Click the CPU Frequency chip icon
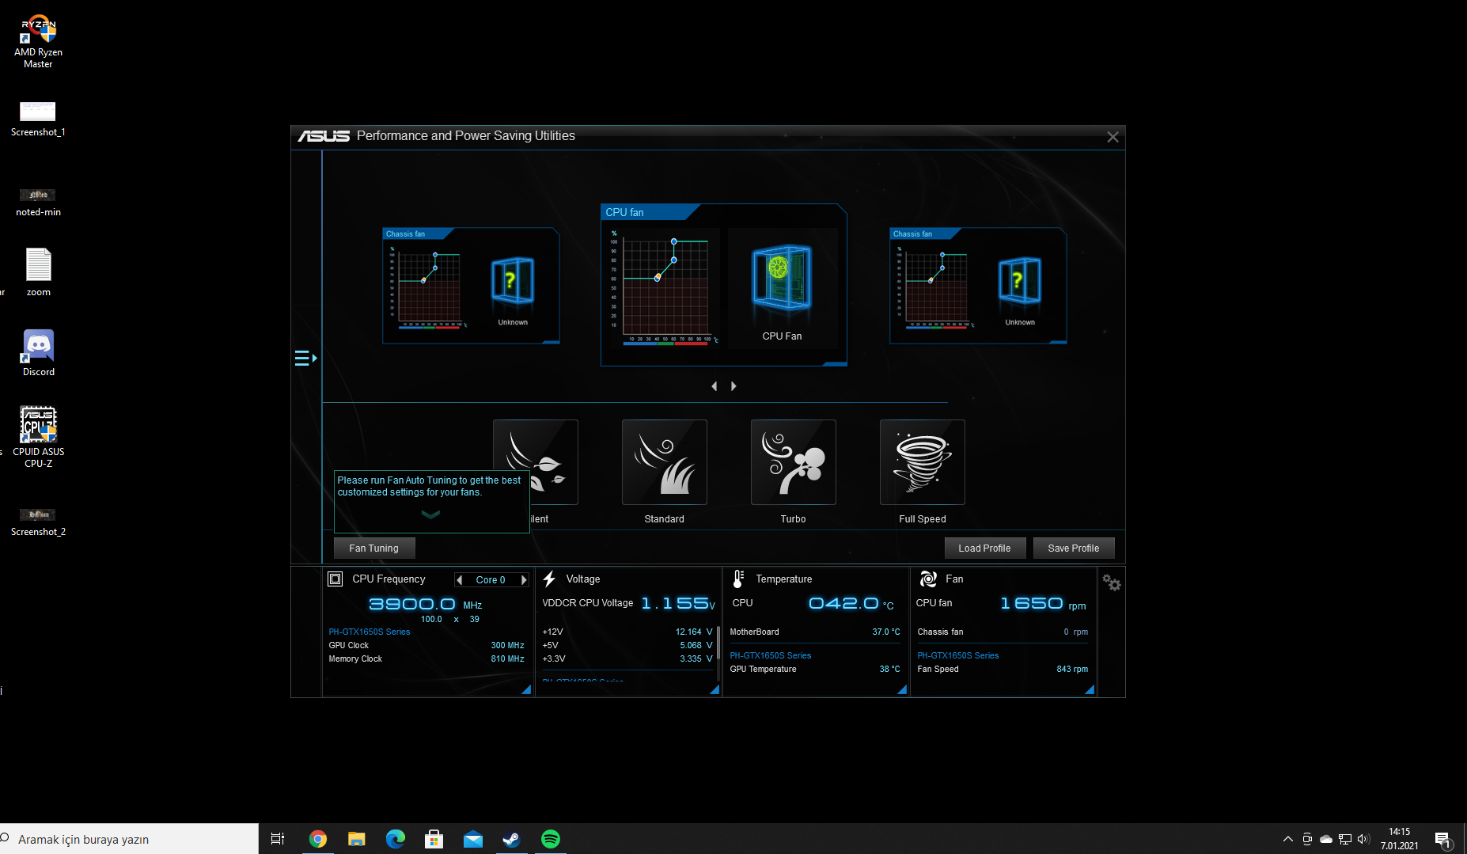1467x854 pixels. click(335, 579)
